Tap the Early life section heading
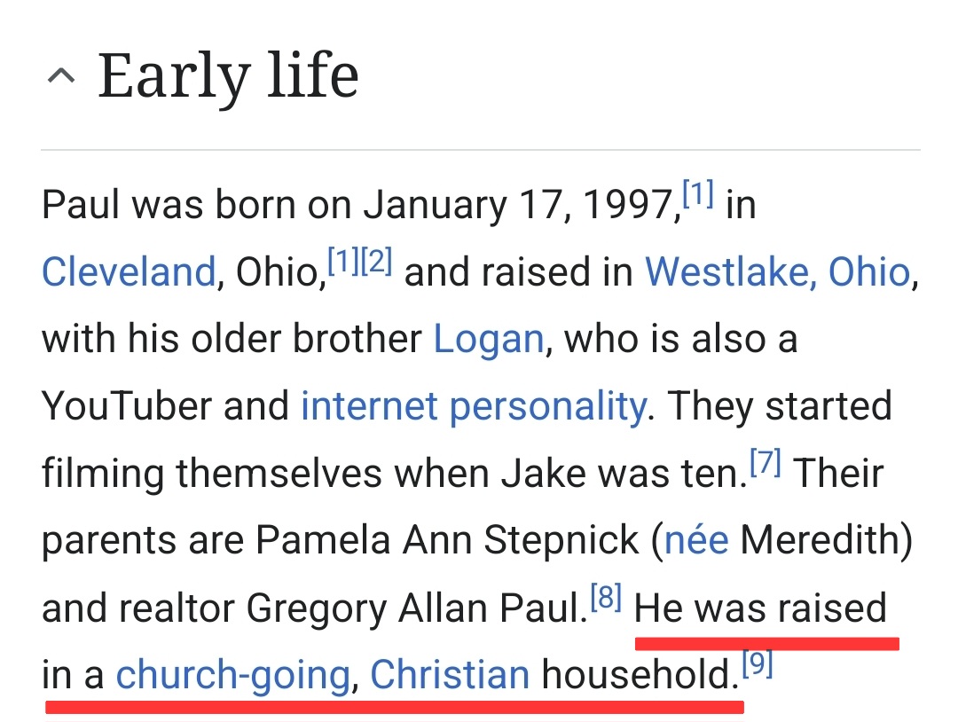Image resolution: width=958 pixels, height=722 pixels. coord(228,75)
